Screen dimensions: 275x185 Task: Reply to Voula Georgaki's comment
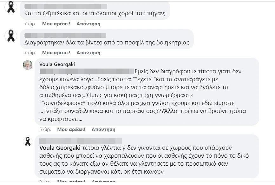tap(103, 129)
